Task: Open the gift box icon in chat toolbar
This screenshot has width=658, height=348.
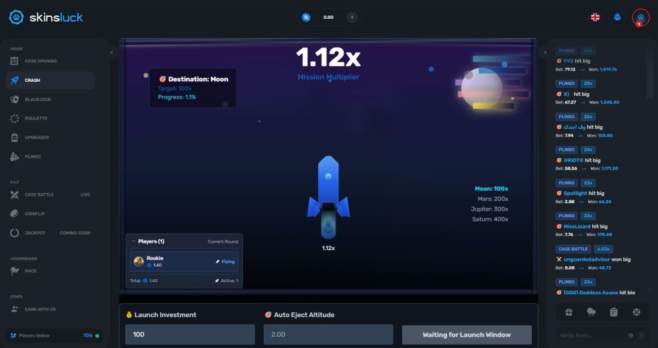Action: [567, 312]
